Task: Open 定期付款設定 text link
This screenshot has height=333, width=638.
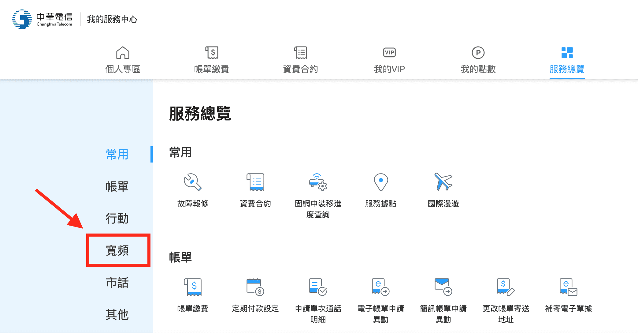Action: 255,309
